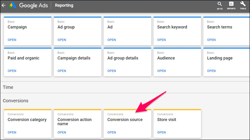
Task: Open the Ad group report
Action: (62, 40)
